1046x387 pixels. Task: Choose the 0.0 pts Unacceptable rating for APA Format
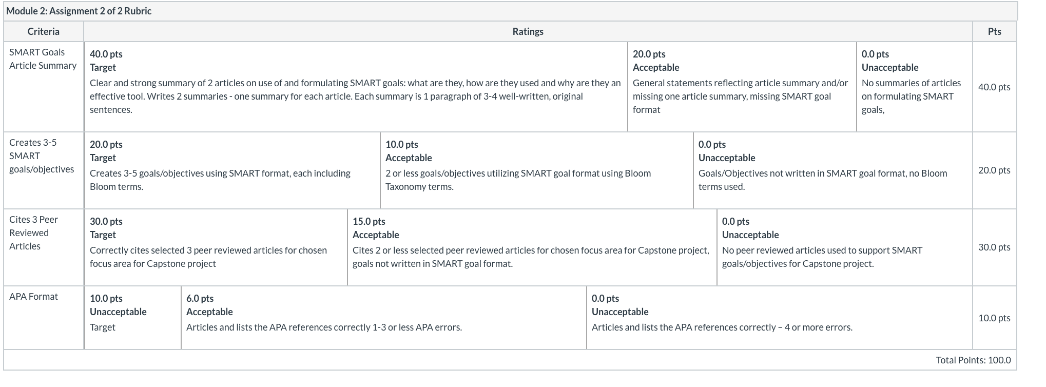[779, 318]
